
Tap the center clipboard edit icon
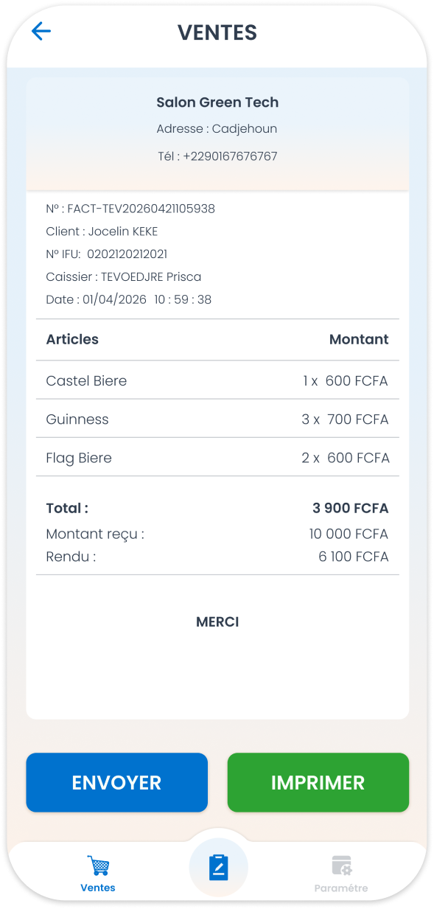tap(218, 868)
